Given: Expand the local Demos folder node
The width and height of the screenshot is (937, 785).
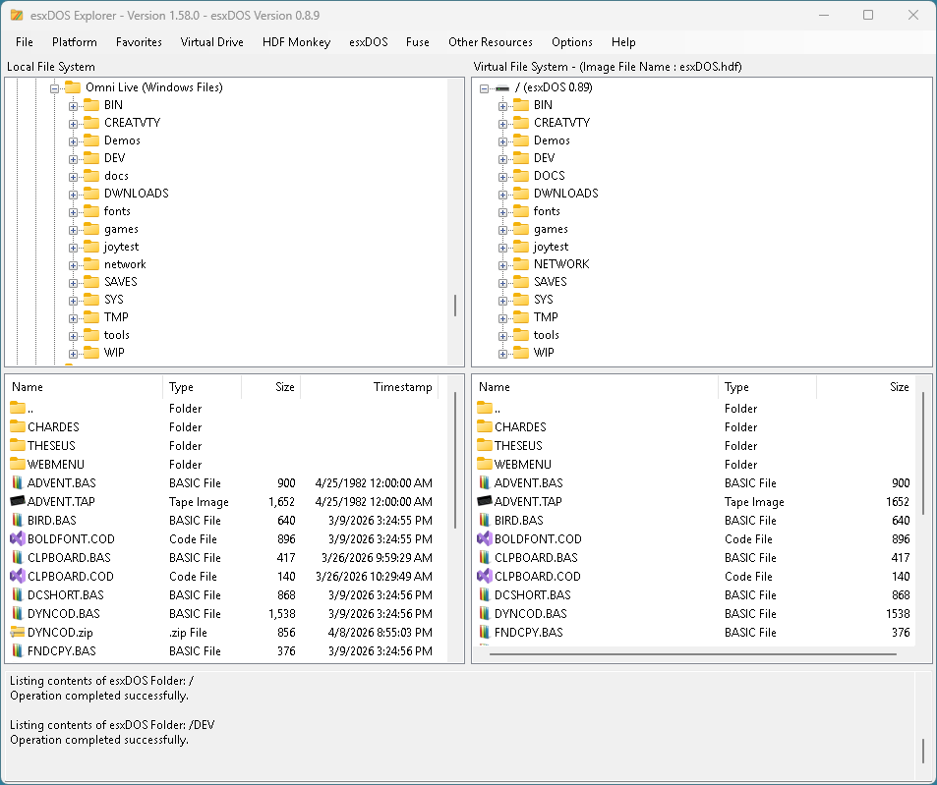Looking at the screenshot, I should pos(73,141).
